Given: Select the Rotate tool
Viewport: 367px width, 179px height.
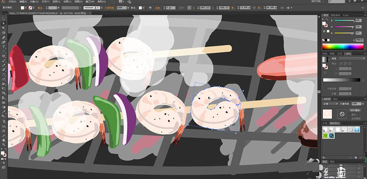Looking at the screenshot, I should [x=4, y=74].
